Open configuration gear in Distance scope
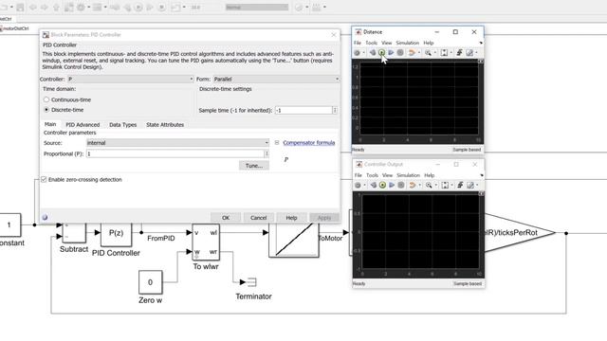Viewport: 607px width, 341px height. (357, 53)
